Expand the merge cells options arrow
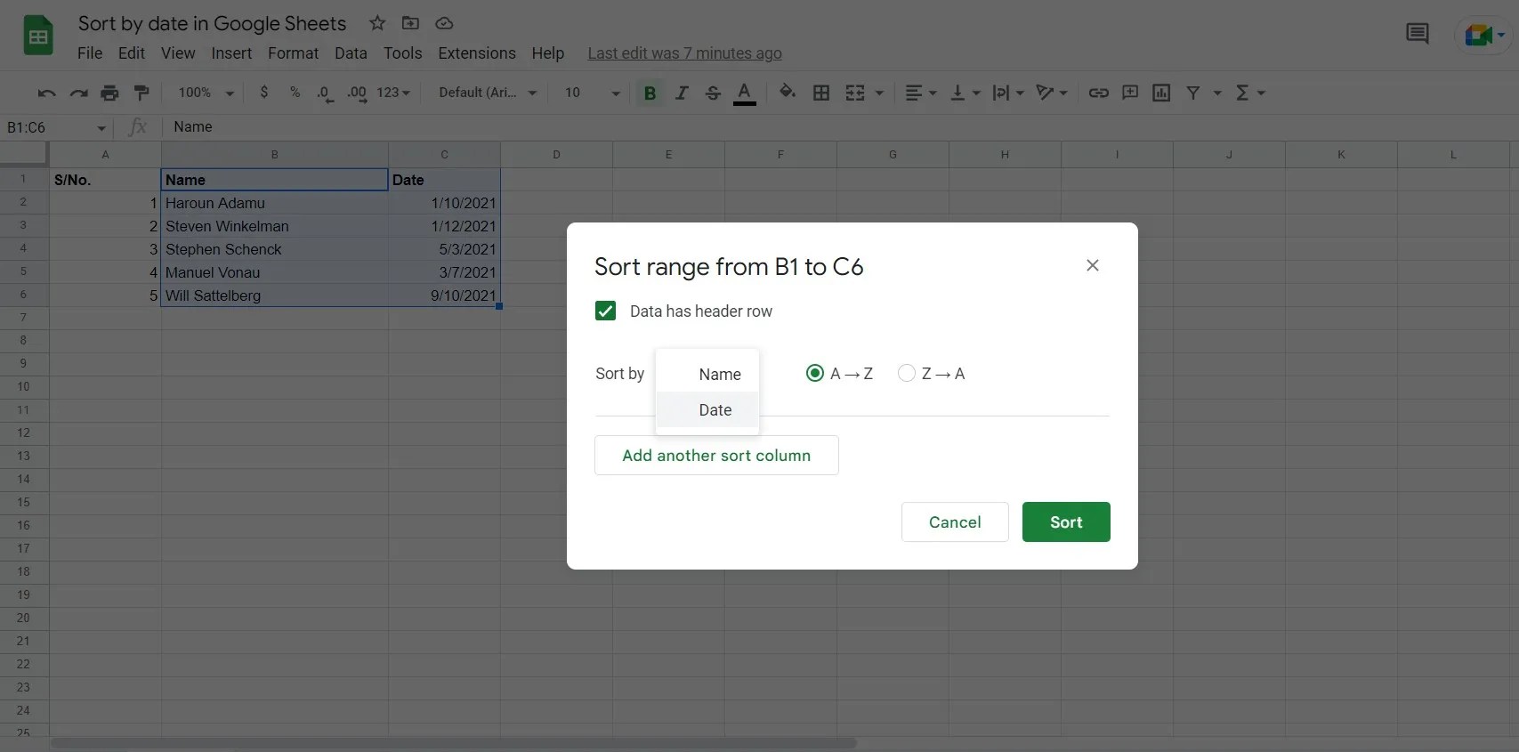1519x752 pixels. [x=879, y=93]
